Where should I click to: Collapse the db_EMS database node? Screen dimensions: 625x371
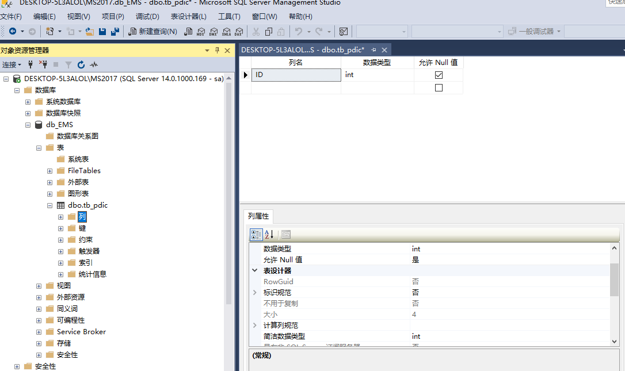[28, 125]
